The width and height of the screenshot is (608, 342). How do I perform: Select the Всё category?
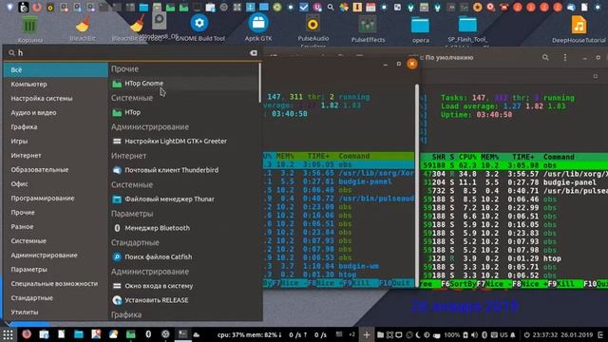pyautogui.click(x=56, y=69)
